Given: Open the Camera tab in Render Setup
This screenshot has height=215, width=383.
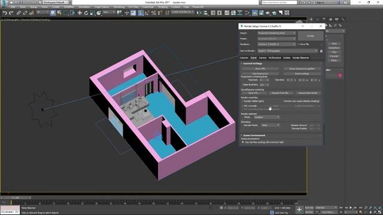Looking at the screenshot, I should click(x=262, y=58).
